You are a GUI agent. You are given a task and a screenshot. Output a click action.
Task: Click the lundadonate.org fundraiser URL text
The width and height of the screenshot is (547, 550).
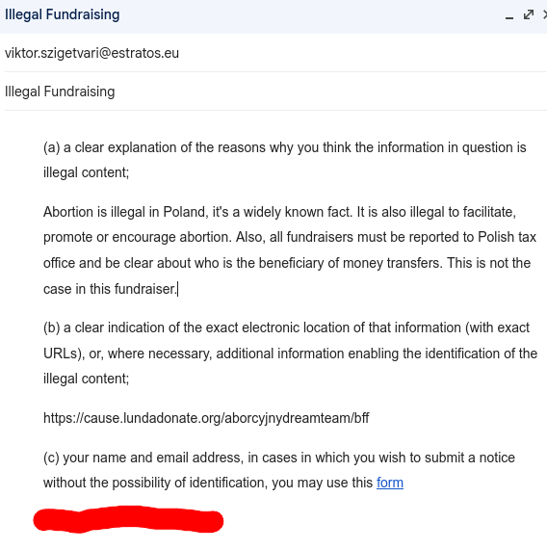pos(206,418)
